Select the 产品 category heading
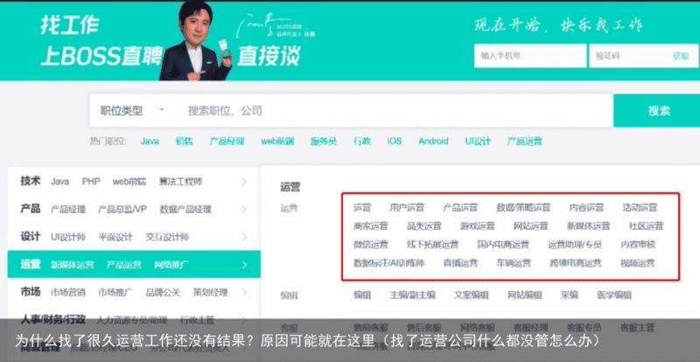The image size is (700, 362). pos(31,209)
